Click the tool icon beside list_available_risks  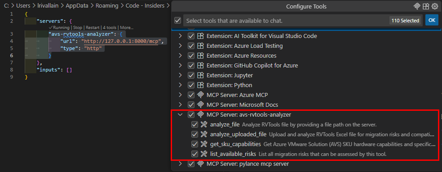pos(204,154)
